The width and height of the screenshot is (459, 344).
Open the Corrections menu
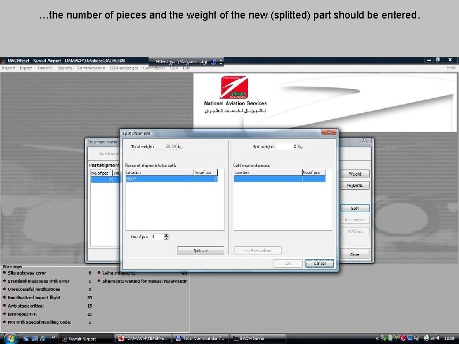click(154, 68)
